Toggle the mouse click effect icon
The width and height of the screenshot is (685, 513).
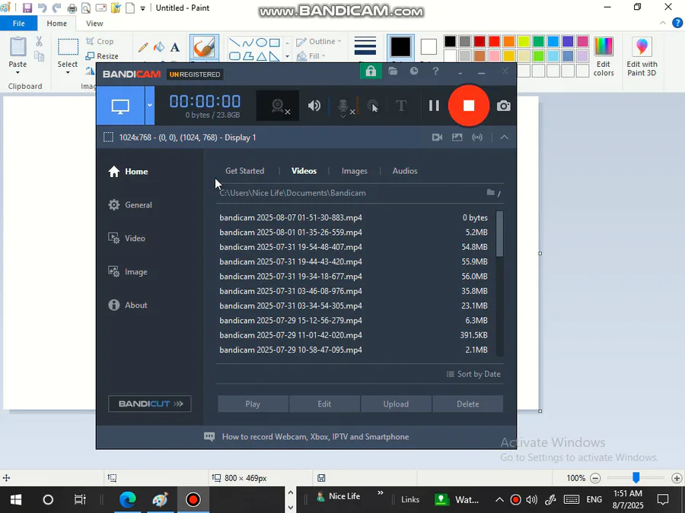coord(373,106)
